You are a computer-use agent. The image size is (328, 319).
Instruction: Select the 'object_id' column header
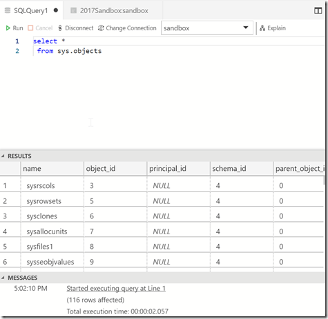point(115,169)
